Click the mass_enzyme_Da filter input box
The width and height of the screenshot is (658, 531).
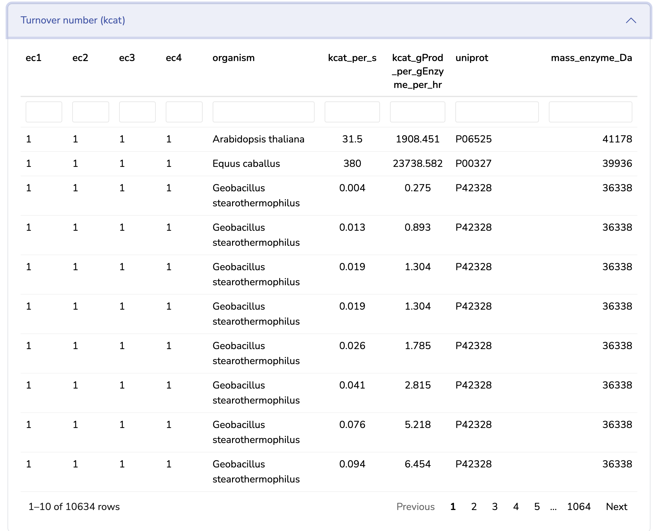tap(590, 112)
